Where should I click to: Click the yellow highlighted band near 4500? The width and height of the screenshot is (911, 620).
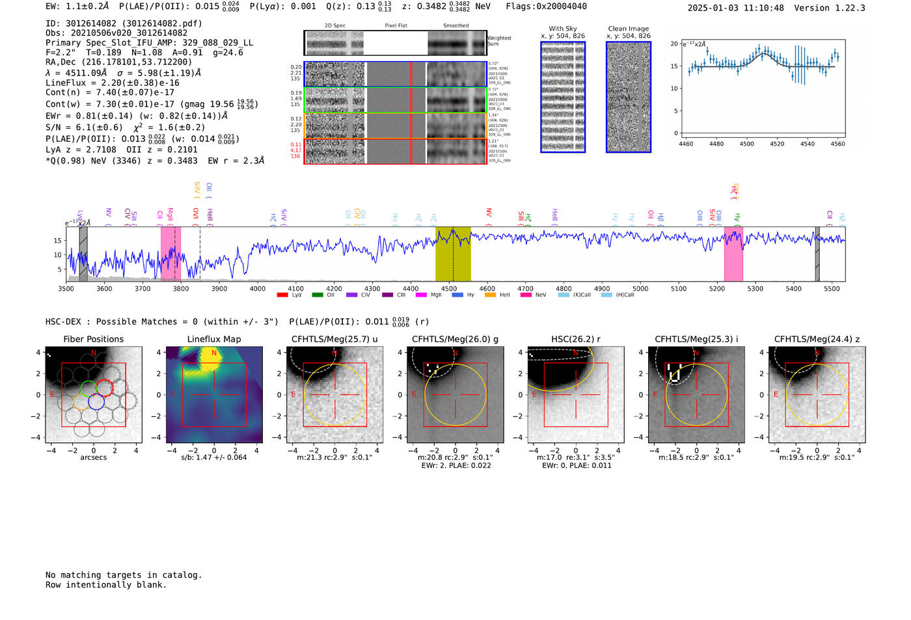453,254
